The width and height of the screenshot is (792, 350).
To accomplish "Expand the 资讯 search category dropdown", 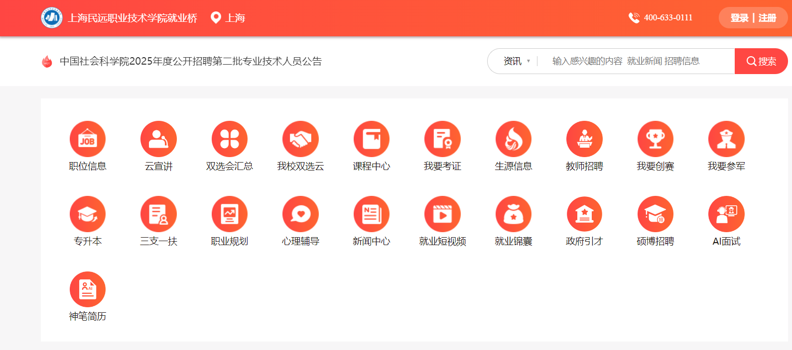I will (517, 61).
